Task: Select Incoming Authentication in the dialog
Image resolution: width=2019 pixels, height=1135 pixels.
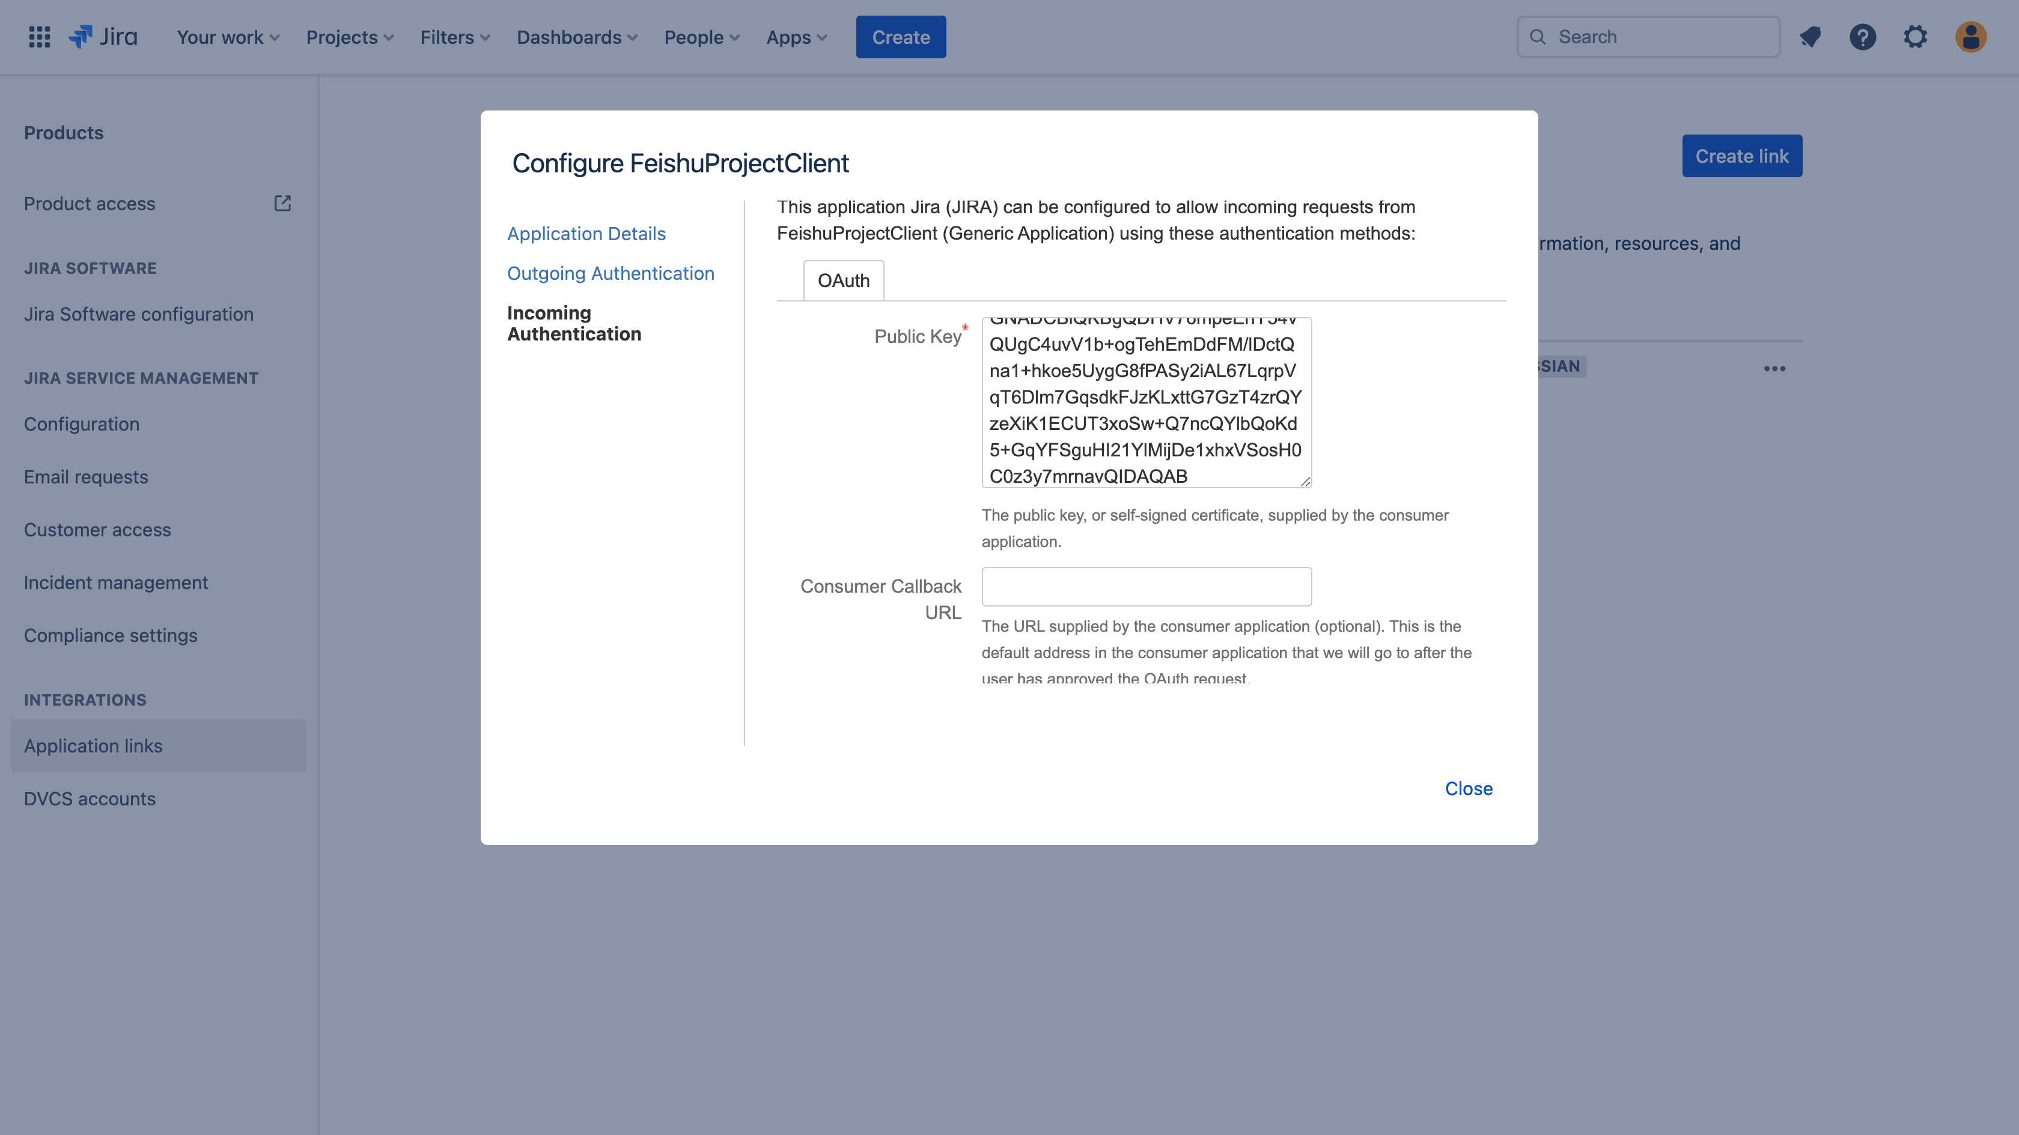Action: click(574, 324)
